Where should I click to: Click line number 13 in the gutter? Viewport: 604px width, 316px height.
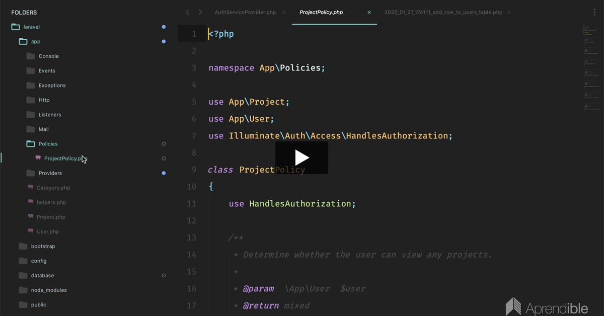click(x=191, y=238)
